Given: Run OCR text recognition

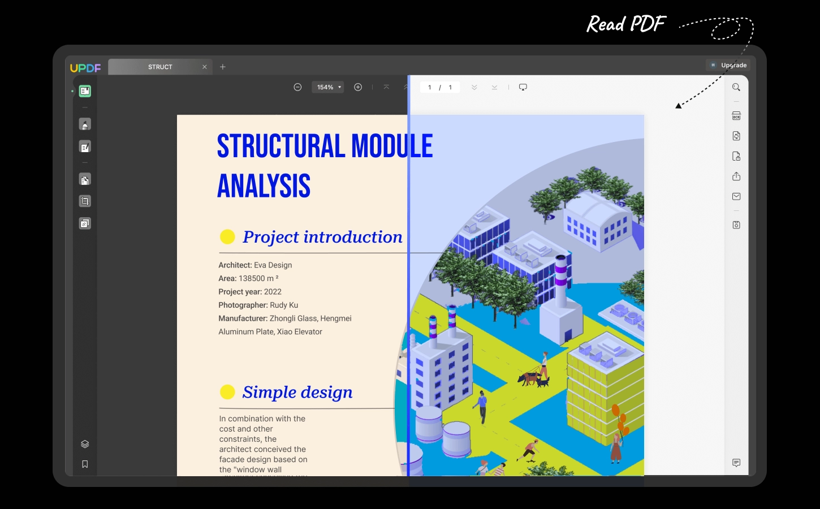Looking at the screenshot, I should tap(736, 116).
